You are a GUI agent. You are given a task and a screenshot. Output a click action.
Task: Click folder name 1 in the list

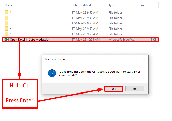pos(10,13)
